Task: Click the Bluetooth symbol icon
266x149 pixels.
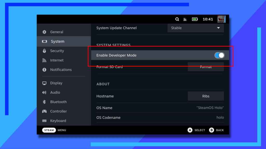Action: click(44, 102)
